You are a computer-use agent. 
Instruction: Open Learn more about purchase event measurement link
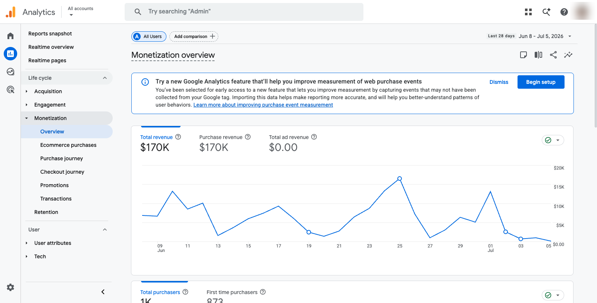coord(263,105)
